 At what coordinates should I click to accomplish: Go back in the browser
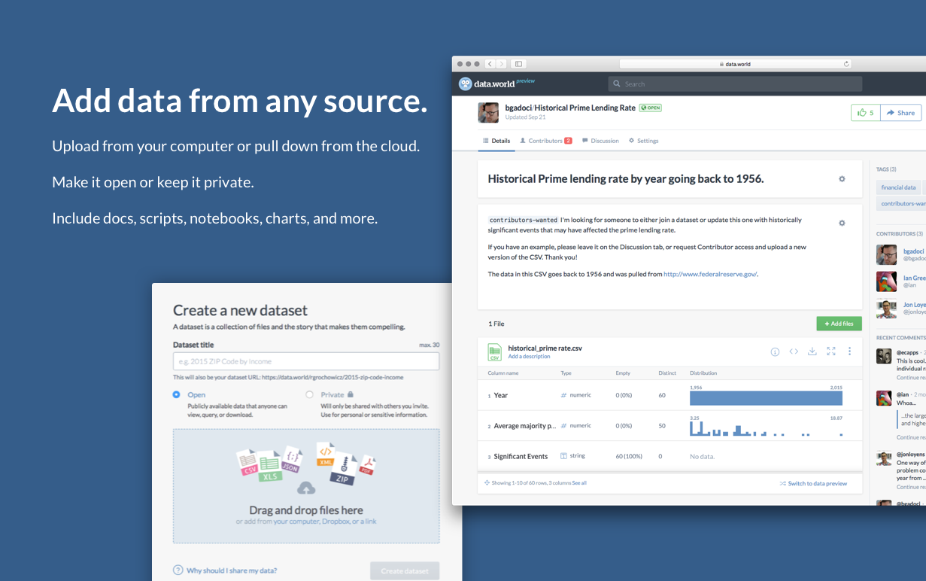tap(490, 64)
